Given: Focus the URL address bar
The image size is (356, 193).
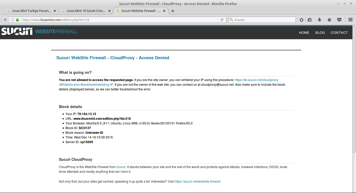Looking at the screenshot, I should click(119, 20).
